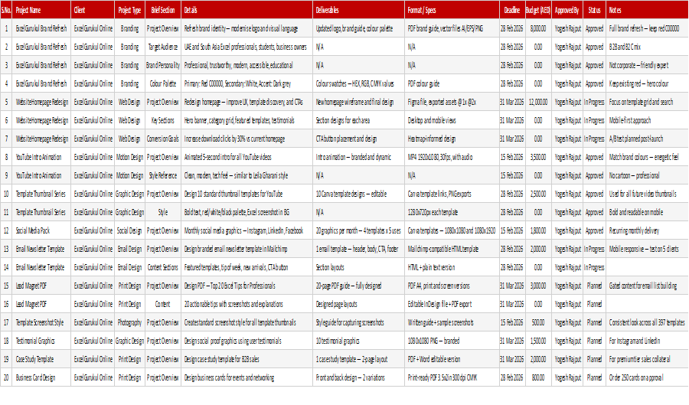Click the 'No cartoon – professional' note
Image resolution: width=689 pixels, height=405 pixels.
click(x=647, y=176)
